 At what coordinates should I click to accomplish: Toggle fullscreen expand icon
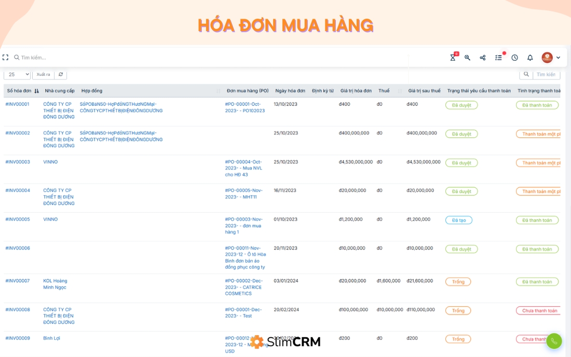click(x=6, y=58)
